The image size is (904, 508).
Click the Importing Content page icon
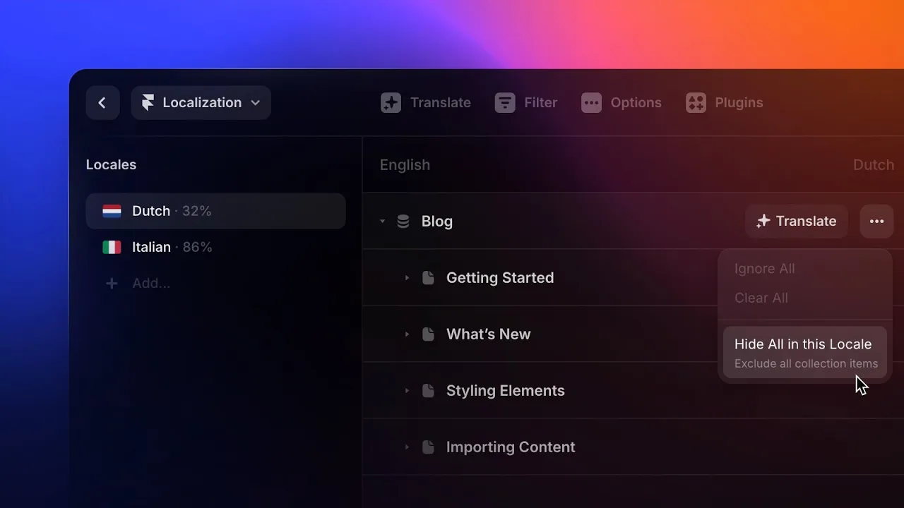(428, 447)
